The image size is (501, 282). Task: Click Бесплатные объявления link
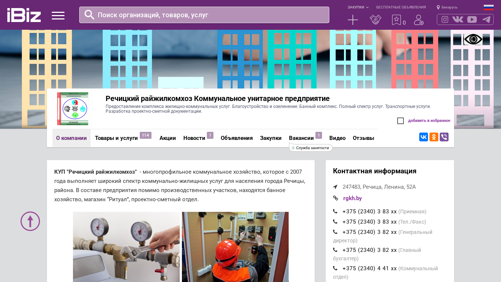tap(401, 7)
